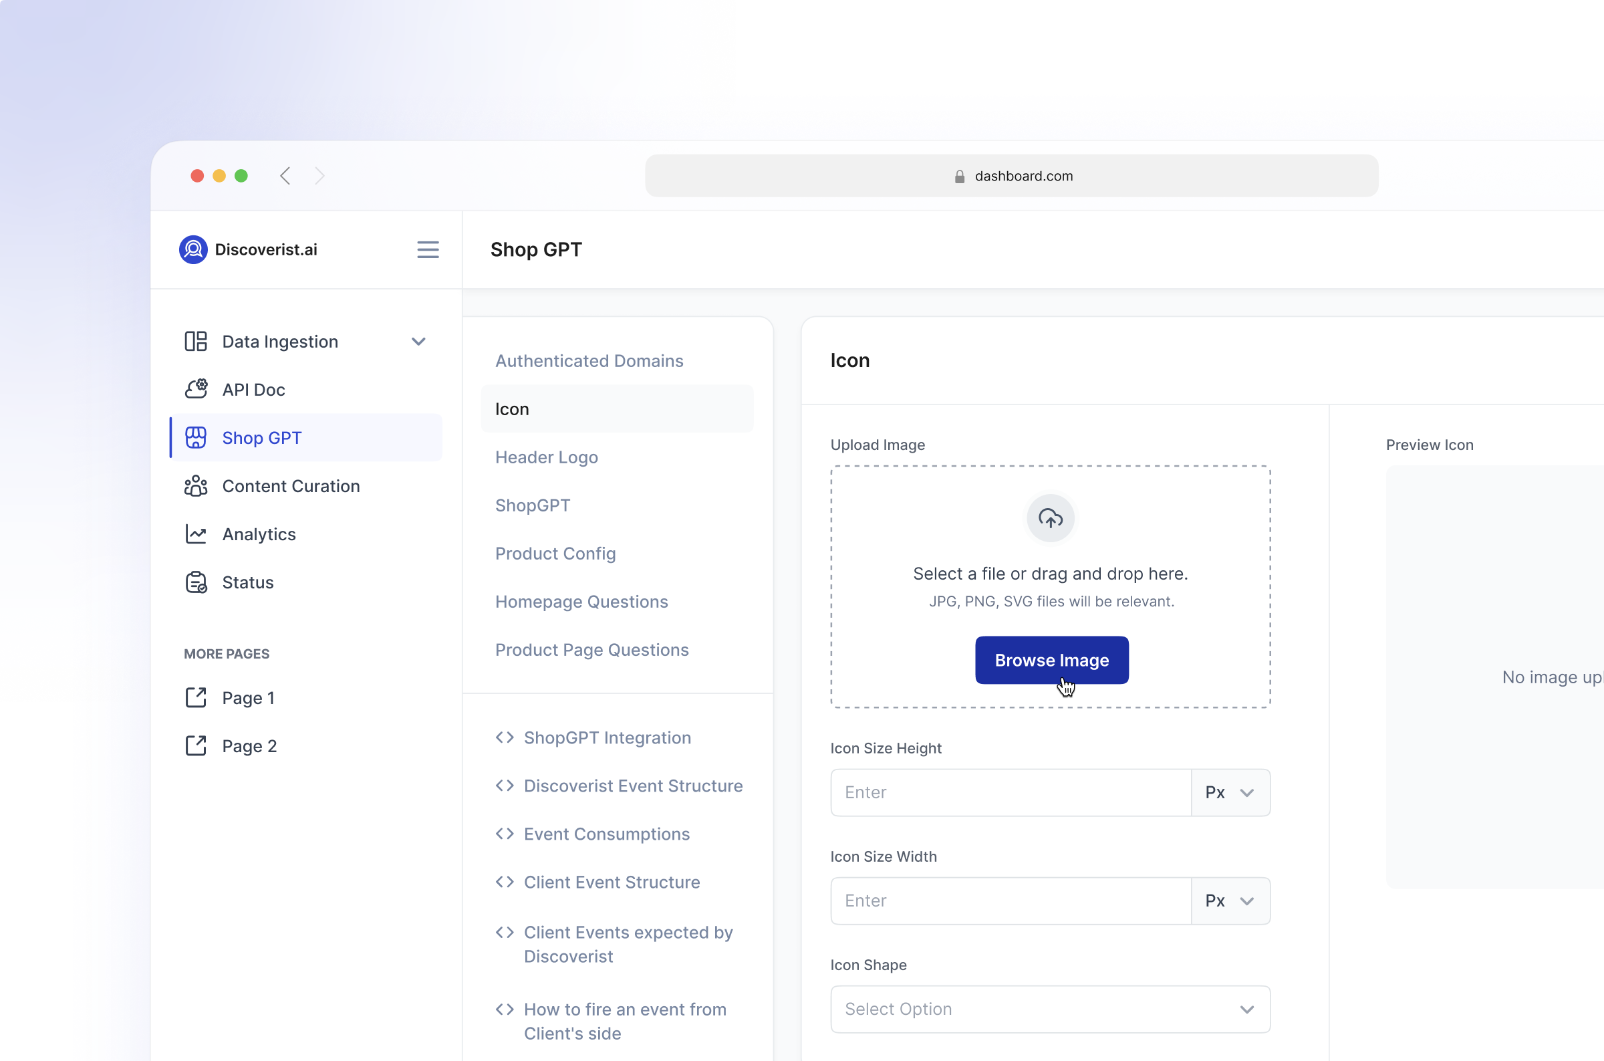The image size is (1604, 1061).
Task: Open the hamburger menu icon
Action: [x=427, y=249]
